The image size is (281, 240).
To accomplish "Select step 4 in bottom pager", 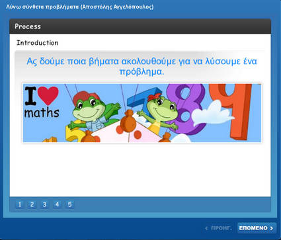I will (57, 204).
